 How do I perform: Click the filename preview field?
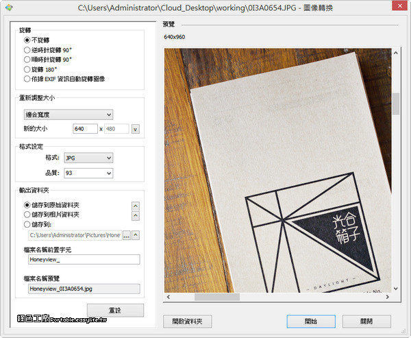[x=84, y=289]
